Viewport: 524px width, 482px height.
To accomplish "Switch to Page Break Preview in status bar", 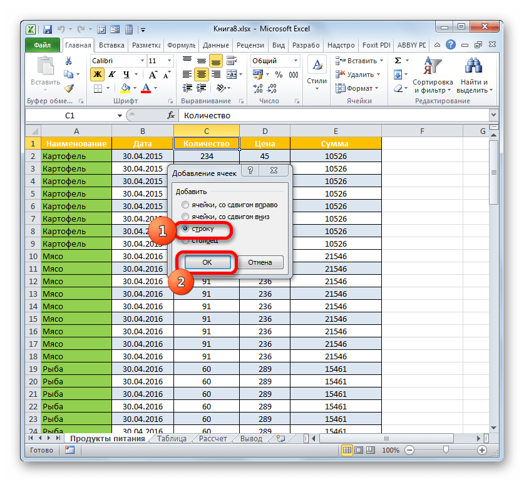I will 370,450.
